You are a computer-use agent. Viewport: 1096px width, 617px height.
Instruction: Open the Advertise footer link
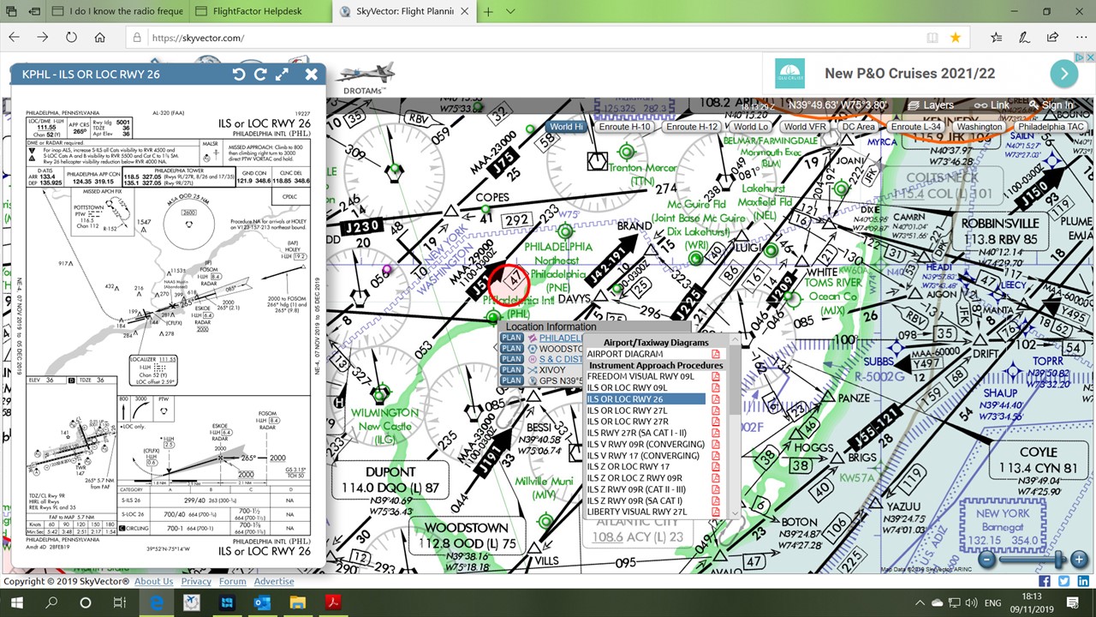[274, 581]
